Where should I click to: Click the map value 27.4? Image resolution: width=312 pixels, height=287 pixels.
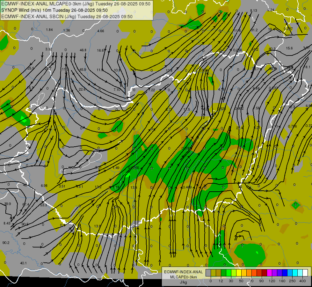(240, 128)
